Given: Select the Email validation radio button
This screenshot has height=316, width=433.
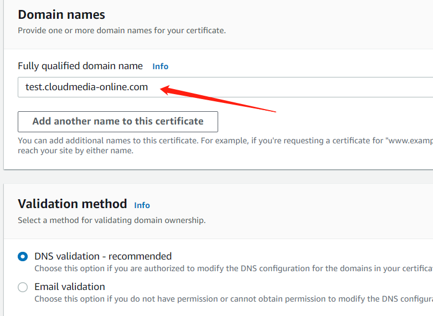Looking at the screenshot, I should point(23,287).
